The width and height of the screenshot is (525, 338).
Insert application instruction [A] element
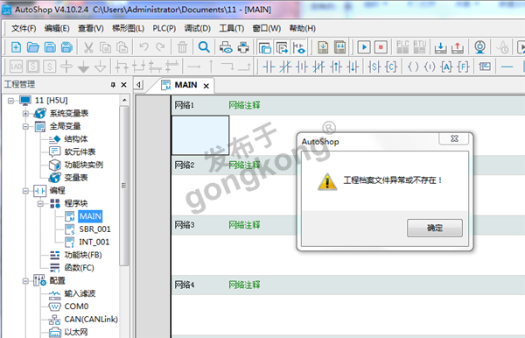(446, 67)
